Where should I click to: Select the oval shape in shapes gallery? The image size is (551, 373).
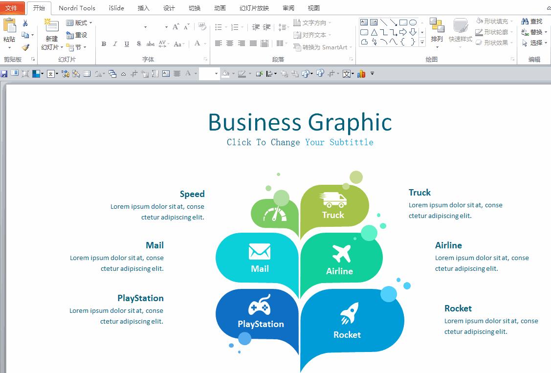pyautogui.click(x=413, y=22)
